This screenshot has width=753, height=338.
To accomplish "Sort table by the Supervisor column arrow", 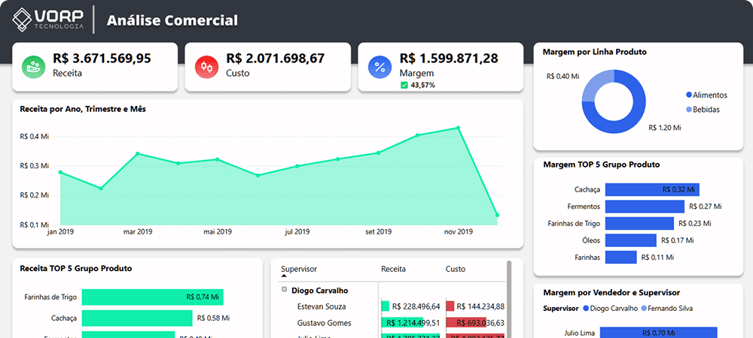I will click(x=284, y=276).
